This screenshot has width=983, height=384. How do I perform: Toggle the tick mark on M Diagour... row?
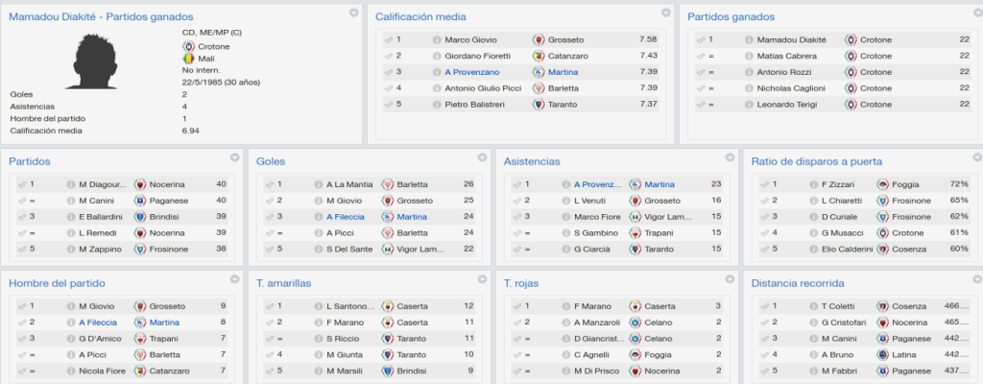(x=22, y=184)
